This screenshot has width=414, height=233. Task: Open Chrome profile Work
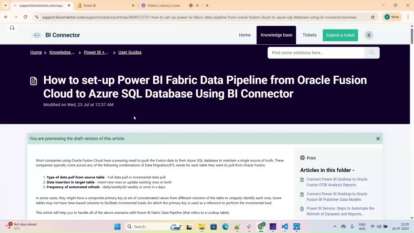(x=392, y=17)
